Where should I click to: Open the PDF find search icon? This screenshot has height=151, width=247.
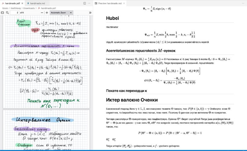7,13
